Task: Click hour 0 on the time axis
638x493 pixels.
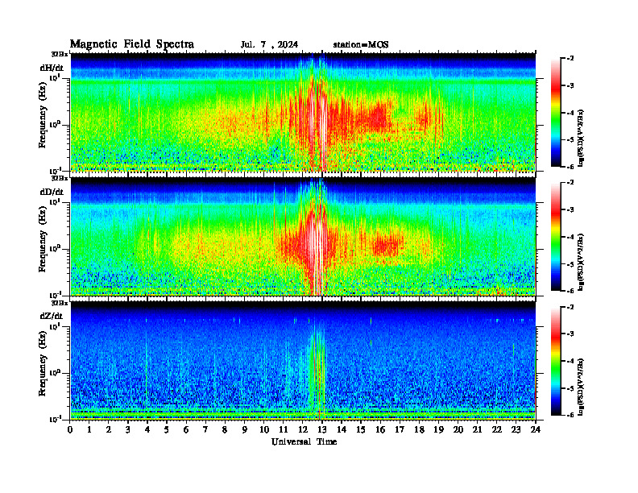Action: pyautogui.click(x=70, y=429)
